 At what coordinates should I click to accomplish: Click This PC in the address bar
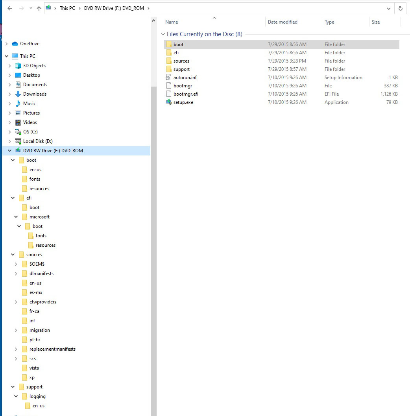coord(67,8)
